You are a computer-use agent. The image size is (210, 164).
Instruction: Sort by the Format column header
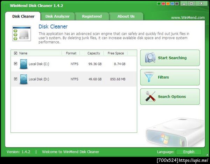tap(71, 53)
